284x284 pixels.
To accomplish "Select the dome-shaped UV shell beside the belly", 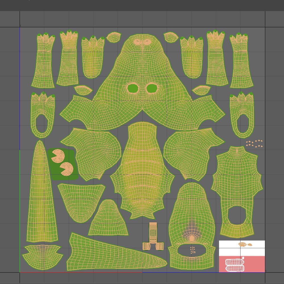I will (x=108, y=218).
